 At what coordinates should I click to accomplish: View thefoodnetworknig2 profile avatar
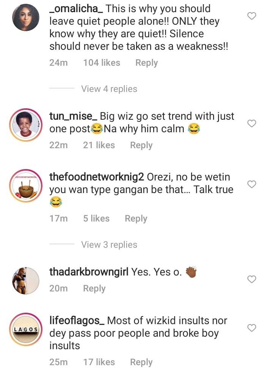pos(26,186)
